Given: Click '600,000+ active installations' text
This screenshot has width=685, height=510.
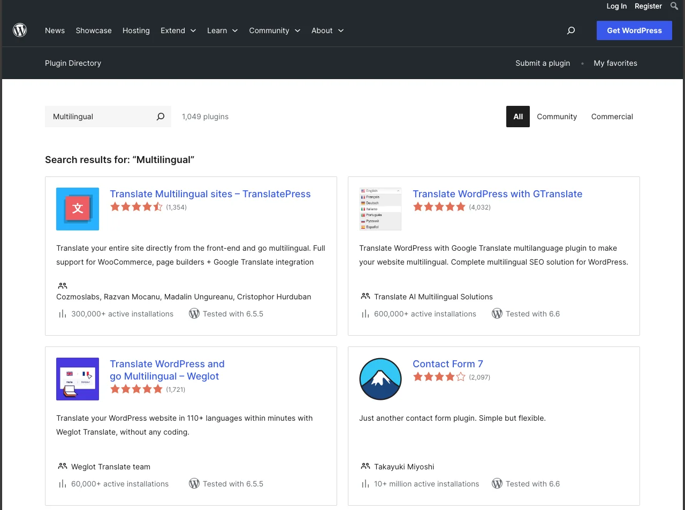Looking at the screenshot, I should tap(425, 314).
